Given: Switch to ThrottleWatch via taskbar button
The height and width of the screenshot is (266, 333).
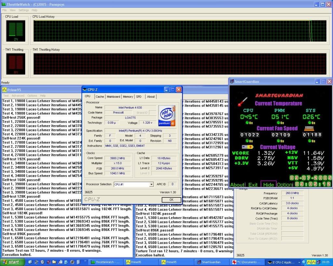Looking at the screenshot, I should tap(105, 262).
